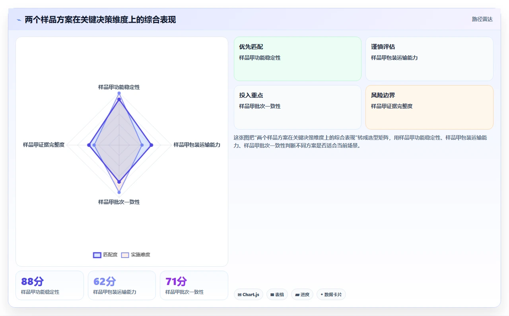Select the 进度 tag label
509x316 pixels.
pos(305,295)
